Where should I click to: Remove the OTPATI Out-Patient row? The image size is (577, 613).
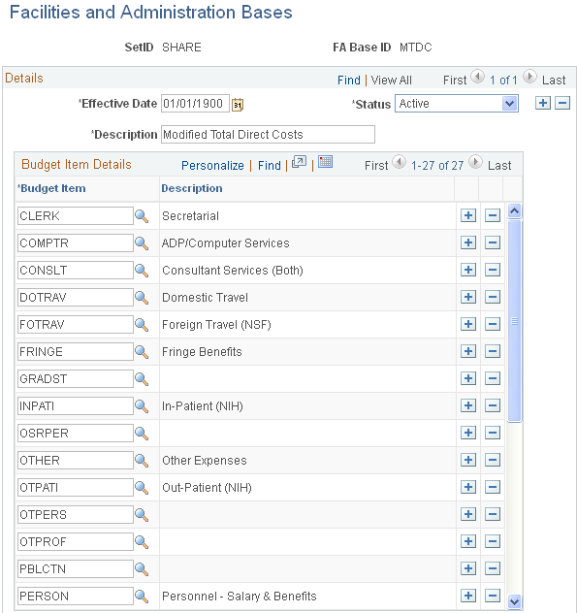tap(493, 487)
